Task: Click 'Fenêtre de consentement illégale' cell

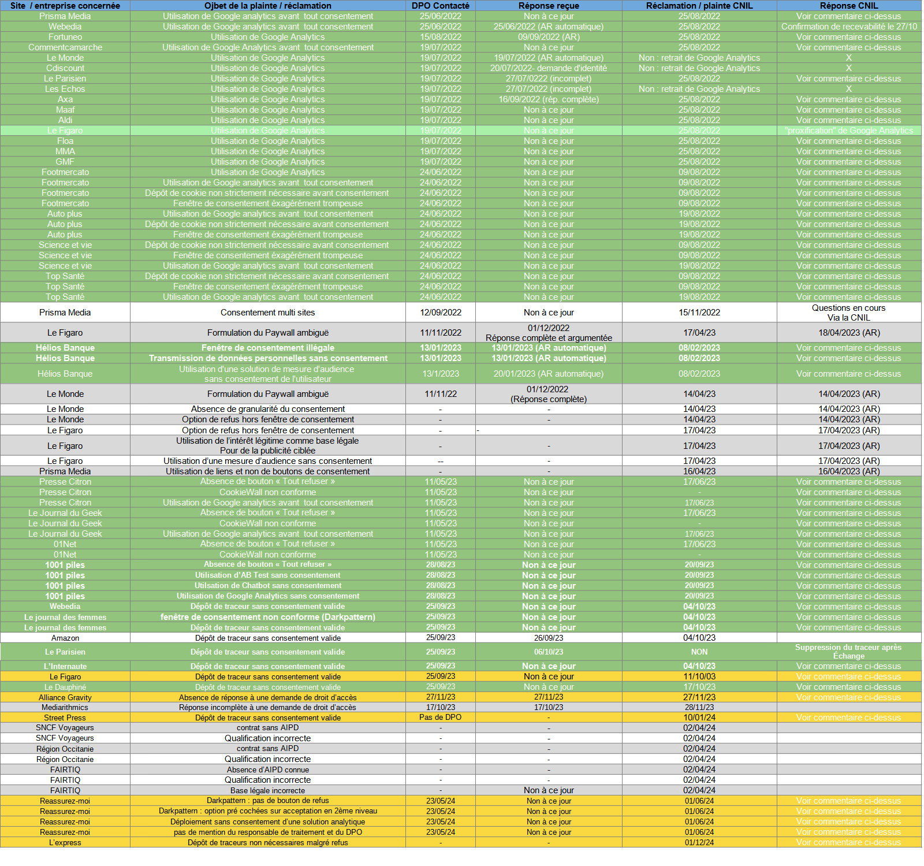Action: (268, 348)
